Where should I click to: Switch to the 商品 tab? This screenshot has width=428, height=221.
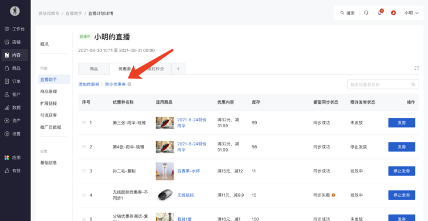coord(94,69)
